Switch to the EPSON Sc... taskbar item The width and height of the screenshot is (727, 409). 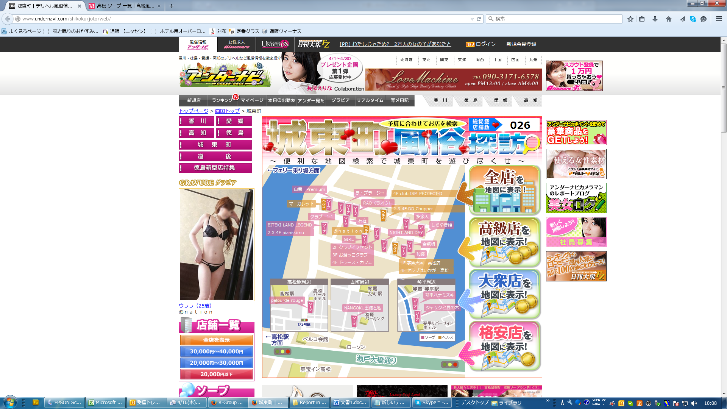tap(64, 403)
